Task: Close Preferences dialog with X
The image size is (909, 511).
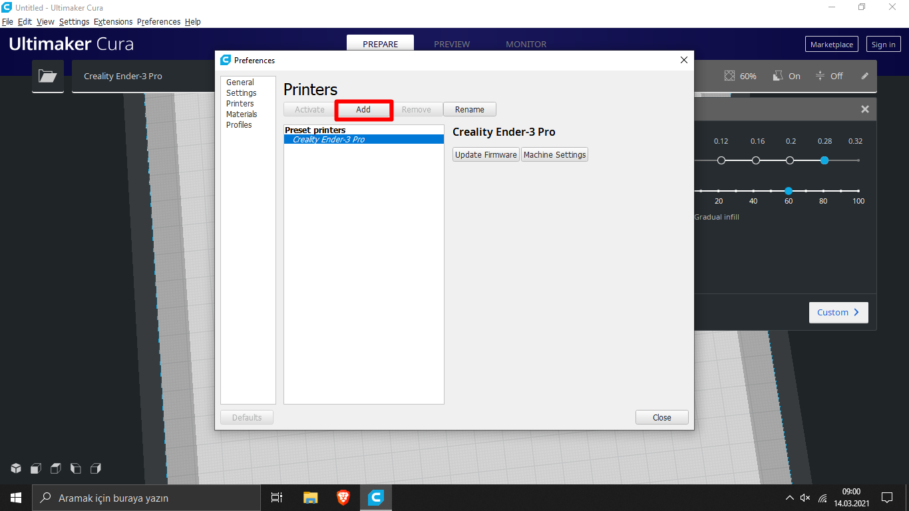Action: point(683,60)
